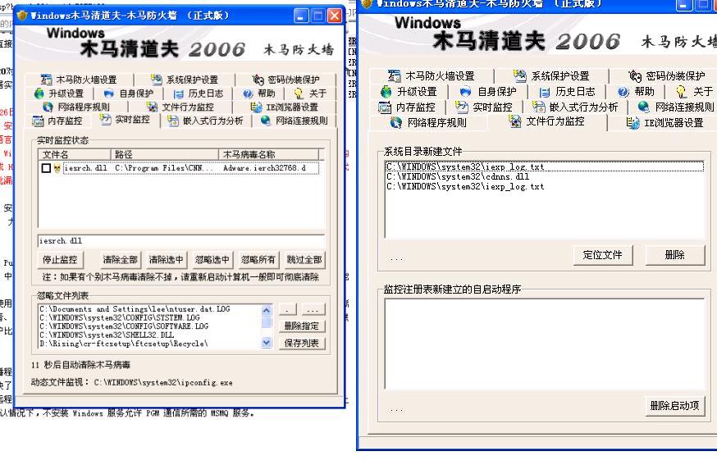Click 文件行为监控 icon in left window
The height and width of the screenshot is (465, 717).
point(152,107)
